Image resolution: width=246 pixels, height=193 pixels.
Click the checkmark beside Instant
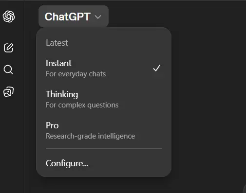pos(156,68)
